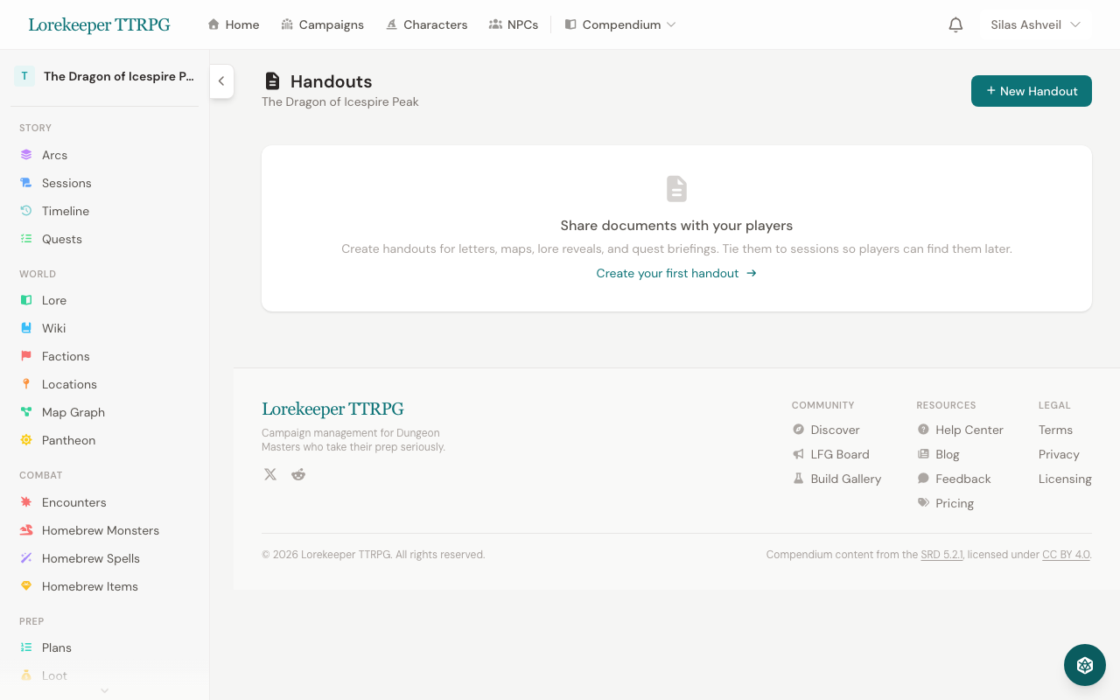Image resolution: width=1120 pixels, height=700 pixels.
Task: Open the Silas Ashveil user menu
Action: [1035, 24]
